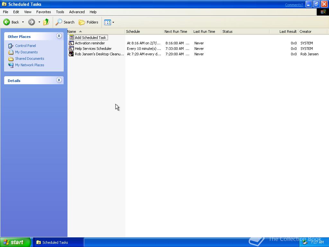Go up one folder level icon
The height and width of the screenshot is (247, 329).
(46, 22)
